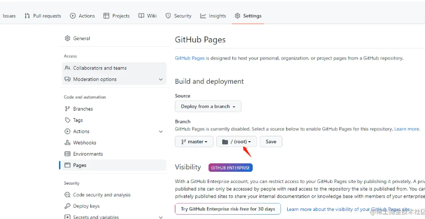Click the Pages browser icon in sidebar
Screen dimensions: 425x219
(67, 165)
